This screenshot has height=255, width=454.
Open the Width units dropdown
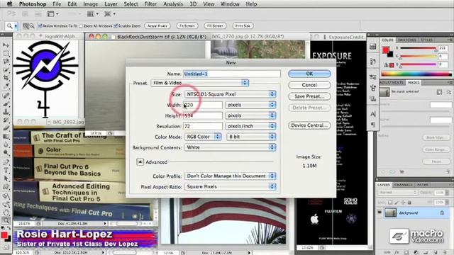click(x=250, y=105)
